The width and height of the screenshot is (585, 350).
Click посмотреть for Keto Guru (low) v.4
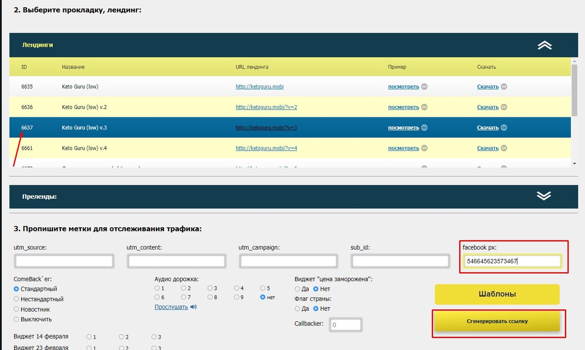404,148
